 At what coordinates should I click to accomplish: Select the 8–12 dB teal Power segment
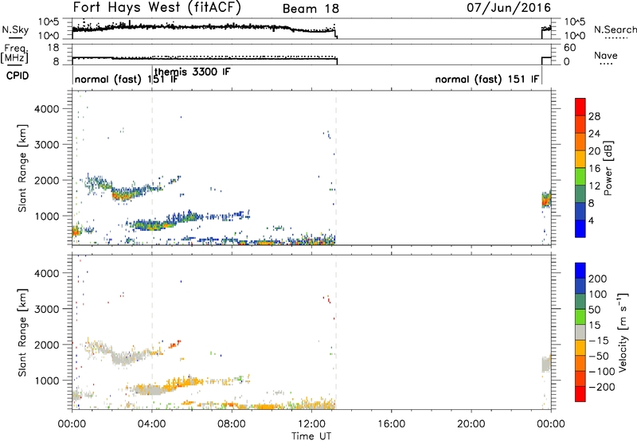[x=580, y=193]
